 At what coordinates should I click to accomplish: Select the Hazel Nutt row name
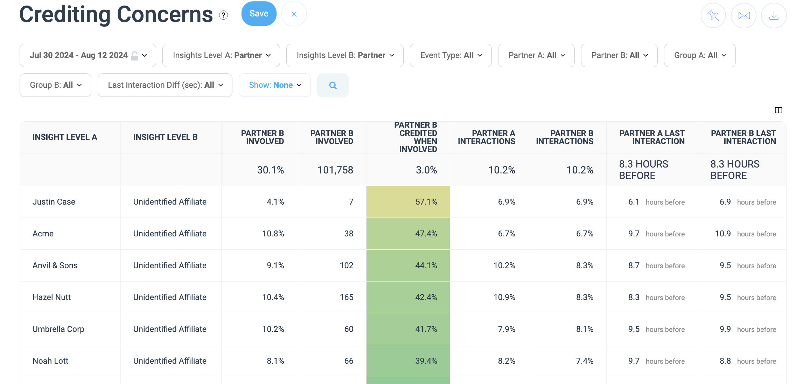pos(51,297)
